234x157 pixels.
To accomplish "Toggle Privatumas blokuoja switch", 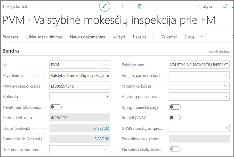I will tap(56, 107).
